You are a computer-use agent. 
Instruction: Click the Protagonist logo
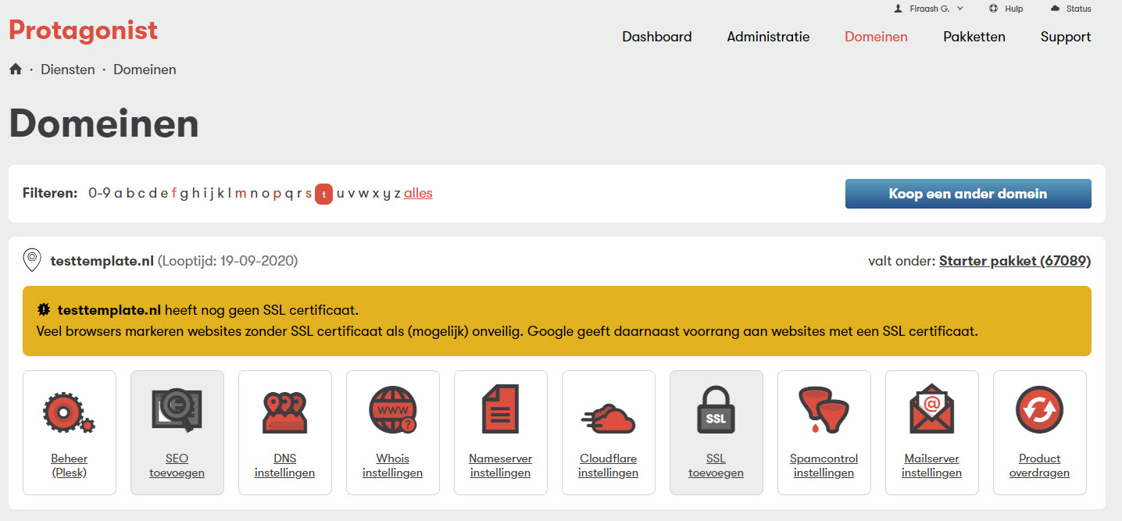tap(84, 30)
